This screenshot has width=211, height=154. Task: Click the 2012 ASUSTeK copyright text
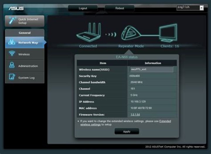175,147
